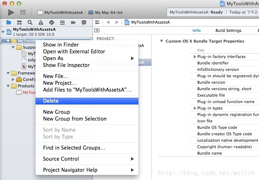Open the Debug navigator icon

tap(62, 23)
